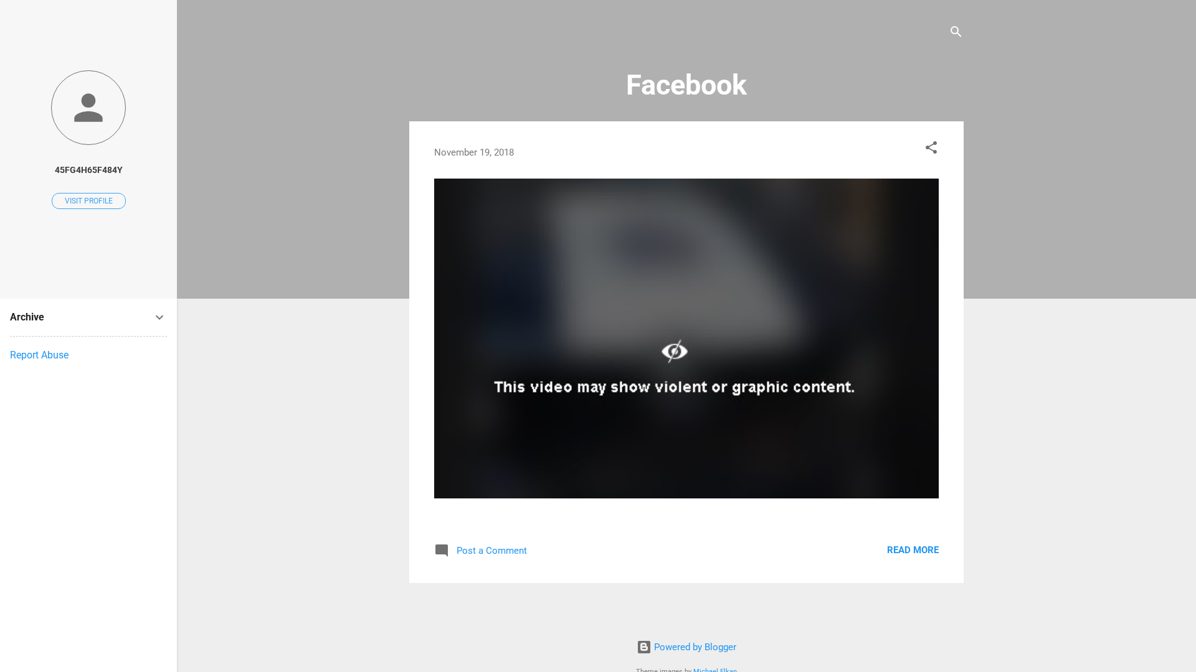Click the share icon on the post
The image size is (1196, 672).
pyautogui.click(x=931, y=148)
